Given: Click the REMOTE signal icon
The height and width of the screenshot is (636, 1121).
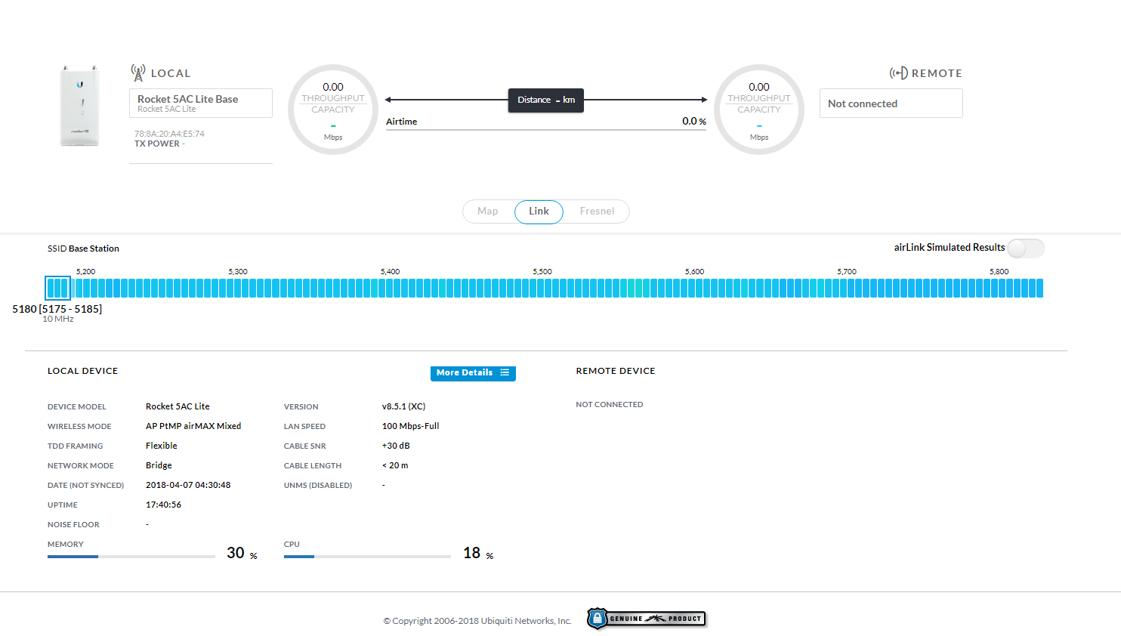Looking at the screenshot, I should (898, 73).
